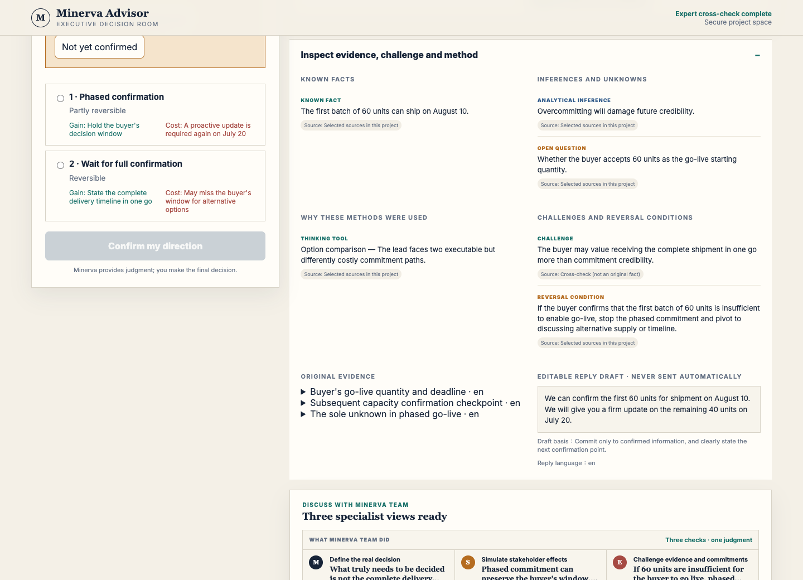Click source tag under the Thinking Tool entry
Screen dimensions: 803x580
click(351, 274)
